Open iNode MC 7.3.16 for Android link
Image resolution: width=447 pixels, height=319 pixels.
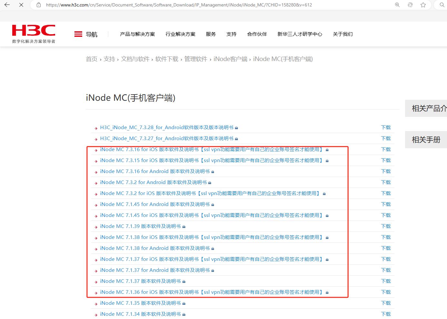point(155,171)
